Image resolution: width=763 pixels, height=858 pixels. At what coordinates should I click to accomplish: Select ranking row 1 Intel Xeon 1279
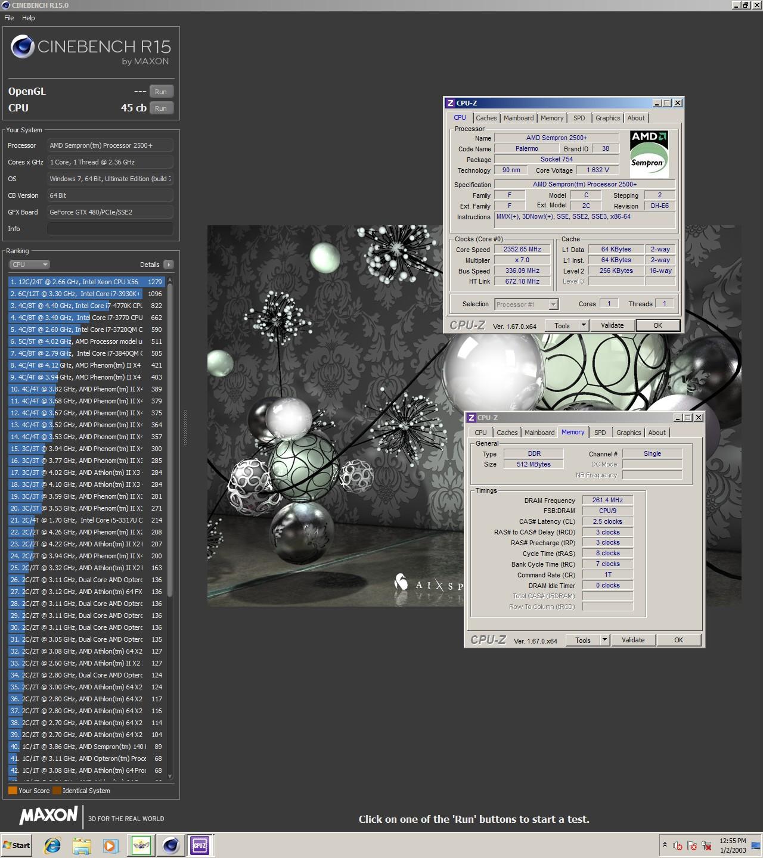click(87, 282)
